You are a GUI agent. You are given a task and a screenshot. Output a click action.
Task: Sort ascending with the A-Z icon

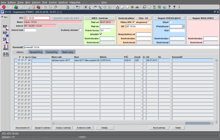46,7
